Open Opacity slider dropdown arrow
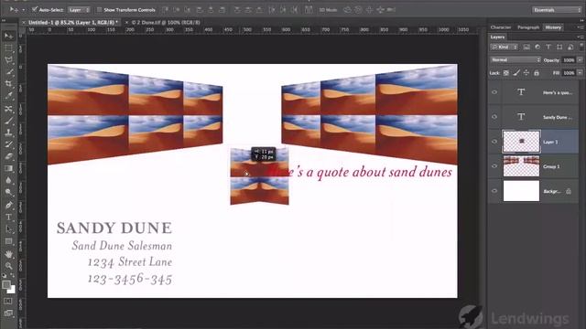586x329 pixels. [580, 60]
